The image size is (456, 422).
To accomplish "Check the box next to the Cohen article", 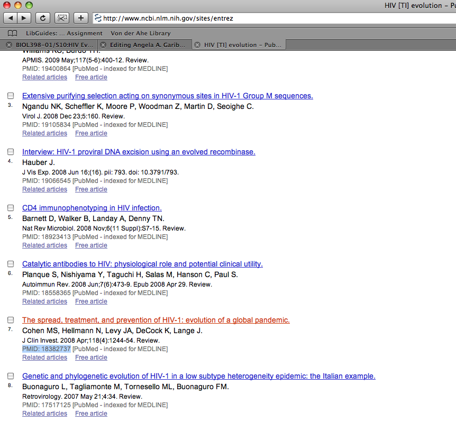I will [x=11, y=320].
